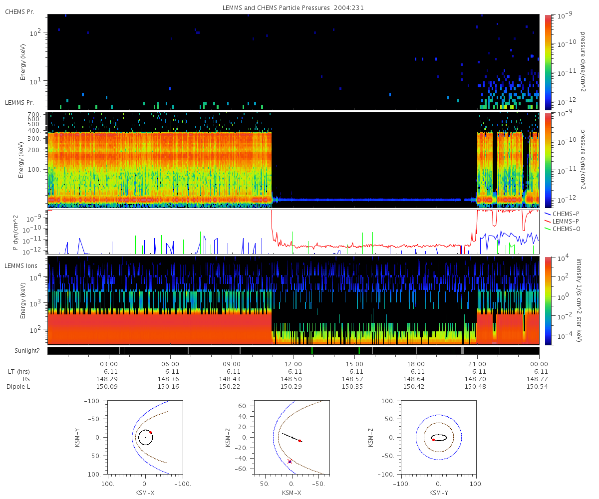
Task: Click the 00:00 time tick label
Action: [x=539, y=364]
